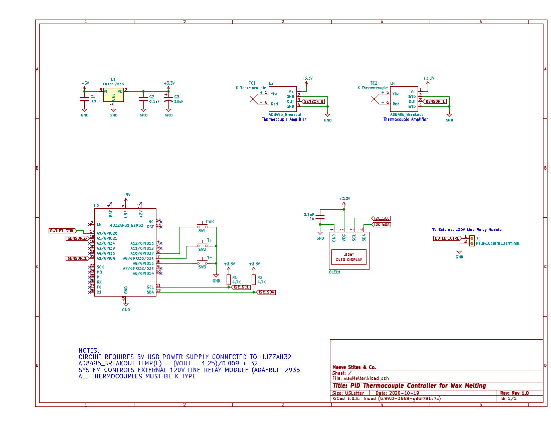The width and height of the screenshot is (551, 426).
Task: Click 'Rev: Rev 1.0' field
Action: click(x=514, y=393)
